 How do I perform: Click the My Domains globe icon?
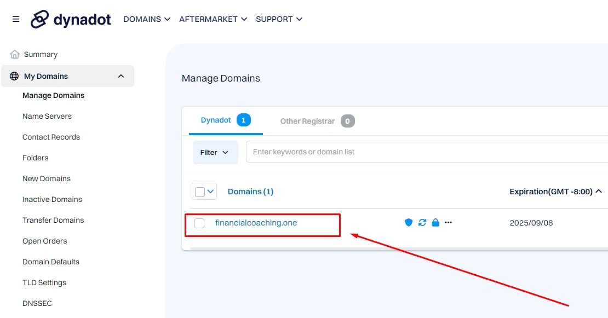pos(14,76)
